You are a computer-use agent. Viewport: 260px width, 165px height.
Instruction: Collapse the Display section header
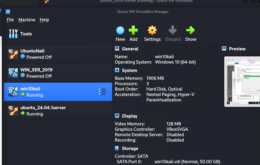130,116
